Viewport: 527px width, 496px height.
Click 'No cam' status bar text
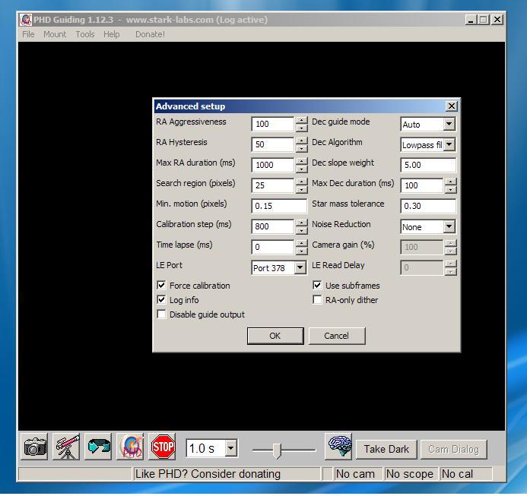pyautogui.click(x=355, y=474)
